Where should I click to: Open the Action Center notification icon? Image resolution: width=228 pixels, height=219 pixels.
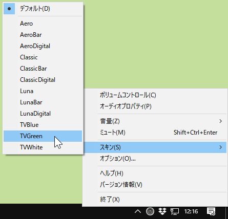click(211, 211)
